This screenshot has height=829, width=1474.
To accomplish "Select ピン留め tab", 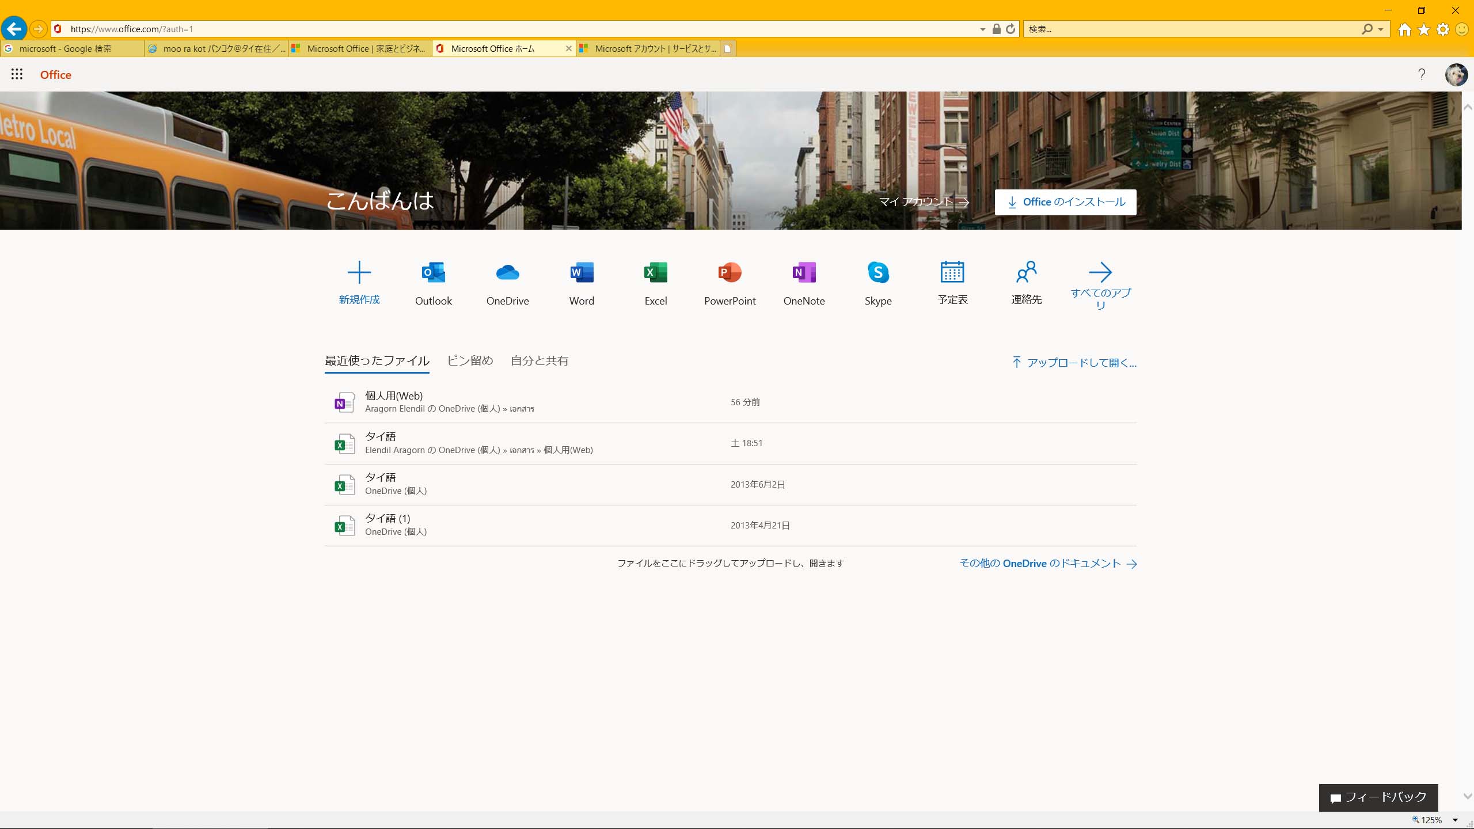I will coord(470,360).
